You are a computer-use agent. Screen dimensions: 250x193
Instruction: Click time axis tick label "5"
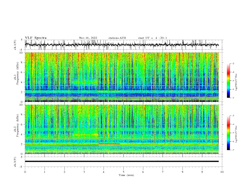[x=123, y=172]
